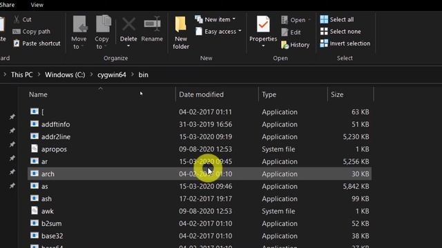Click the Paste shortcut icon
The width and height of the screenshot is (442, 248).
point(17,43)
